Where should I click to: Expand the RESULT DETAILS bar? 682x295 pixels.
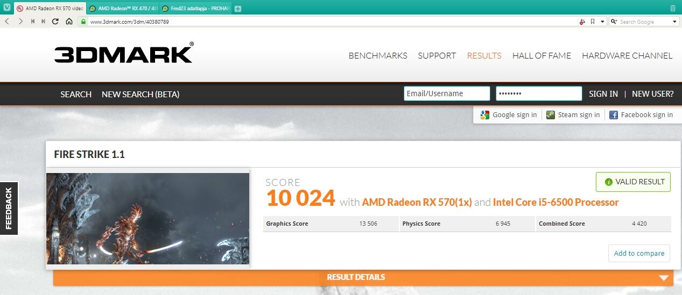[x=363, y=277]
